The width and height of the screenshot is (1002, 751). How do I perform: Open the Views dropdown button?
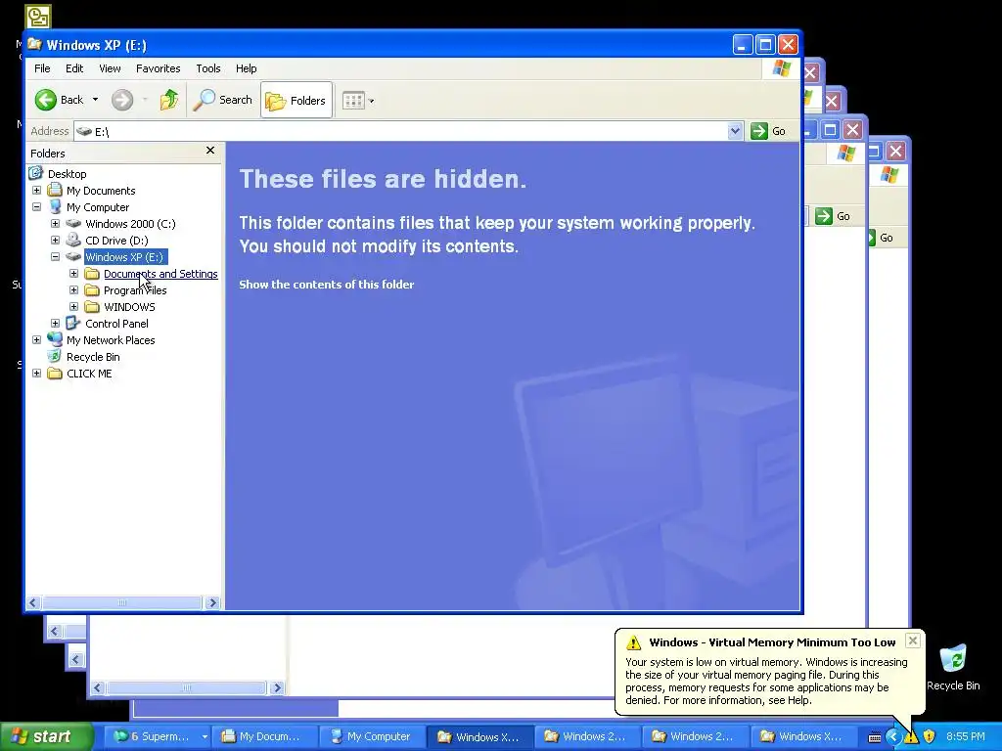(x=358, y=101)
